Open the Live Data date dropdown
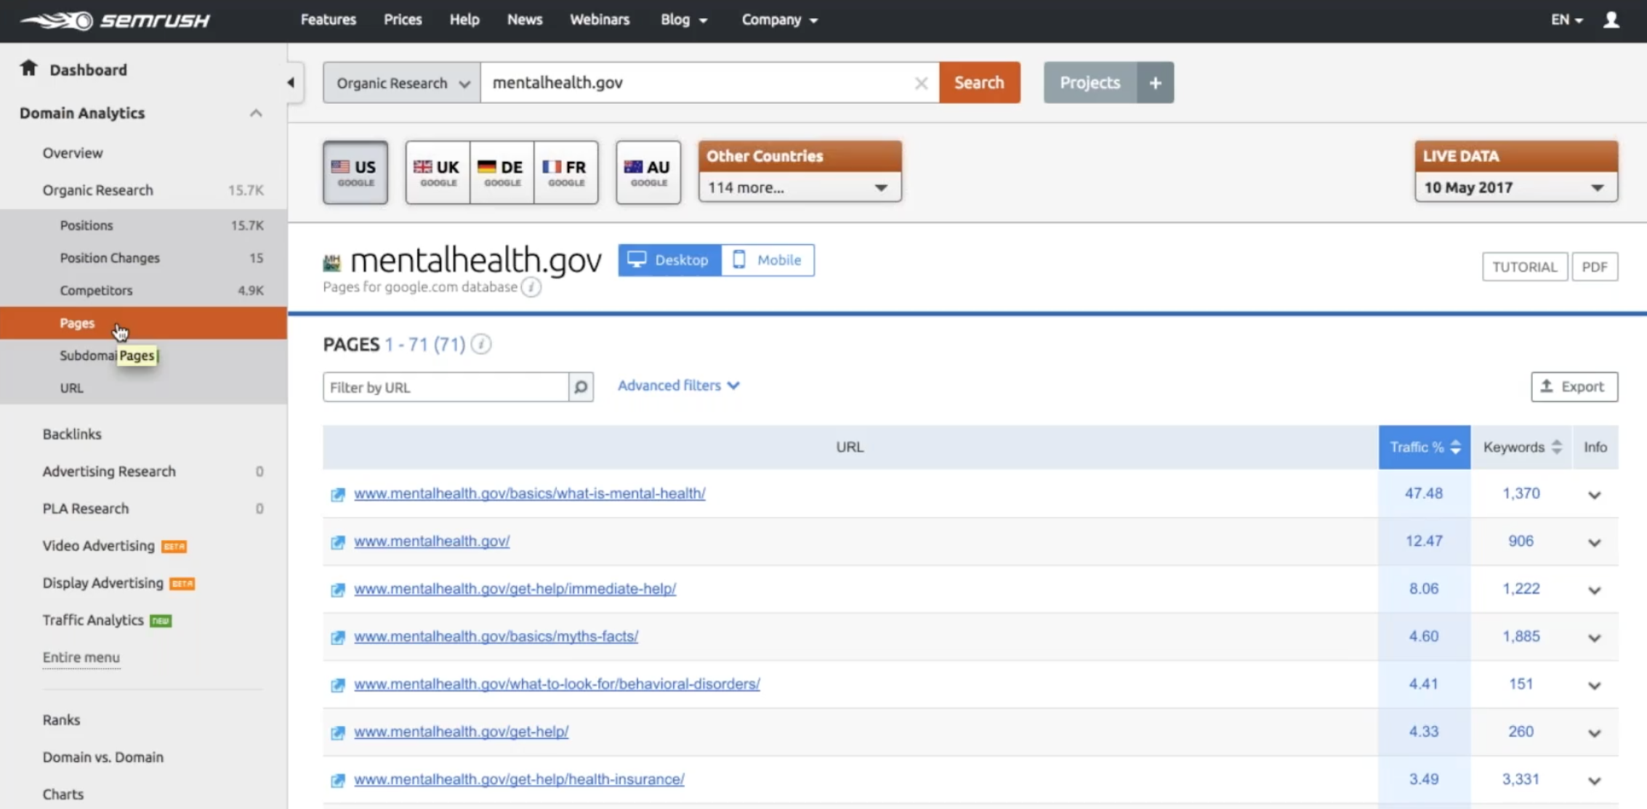1647x809 pixels. pos(1516,187)
